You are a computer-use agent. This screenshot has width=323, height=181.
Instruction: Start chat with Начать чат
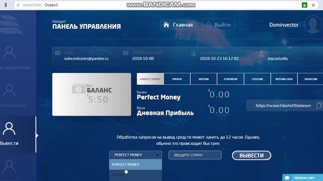(x=303, y=177)
